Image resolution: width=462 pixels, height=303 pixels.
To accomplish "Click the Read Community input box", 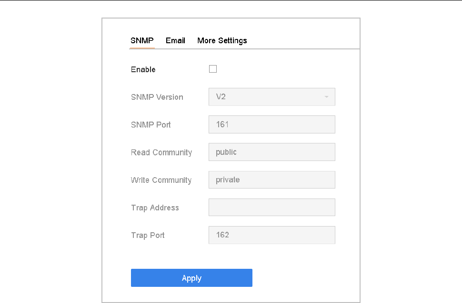I will (271, 152).
